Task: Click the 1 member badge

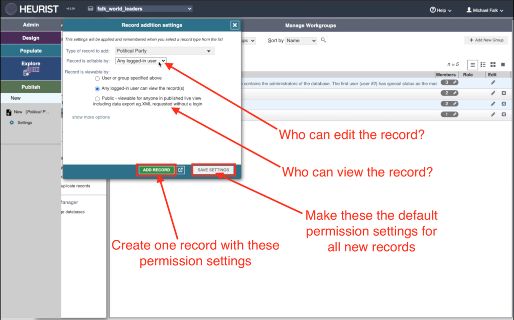Action: click(x=449, y=114)
